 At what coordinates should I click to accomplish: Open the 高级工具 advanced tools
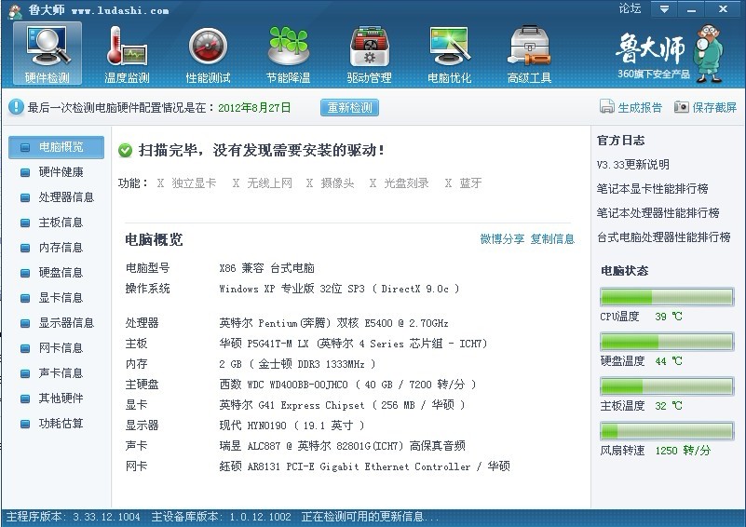click(530, 54)
